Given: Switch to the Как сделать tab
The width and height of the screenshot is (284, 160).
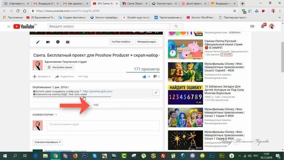Looking at the screenshot, I should click(x=76, y=4).
